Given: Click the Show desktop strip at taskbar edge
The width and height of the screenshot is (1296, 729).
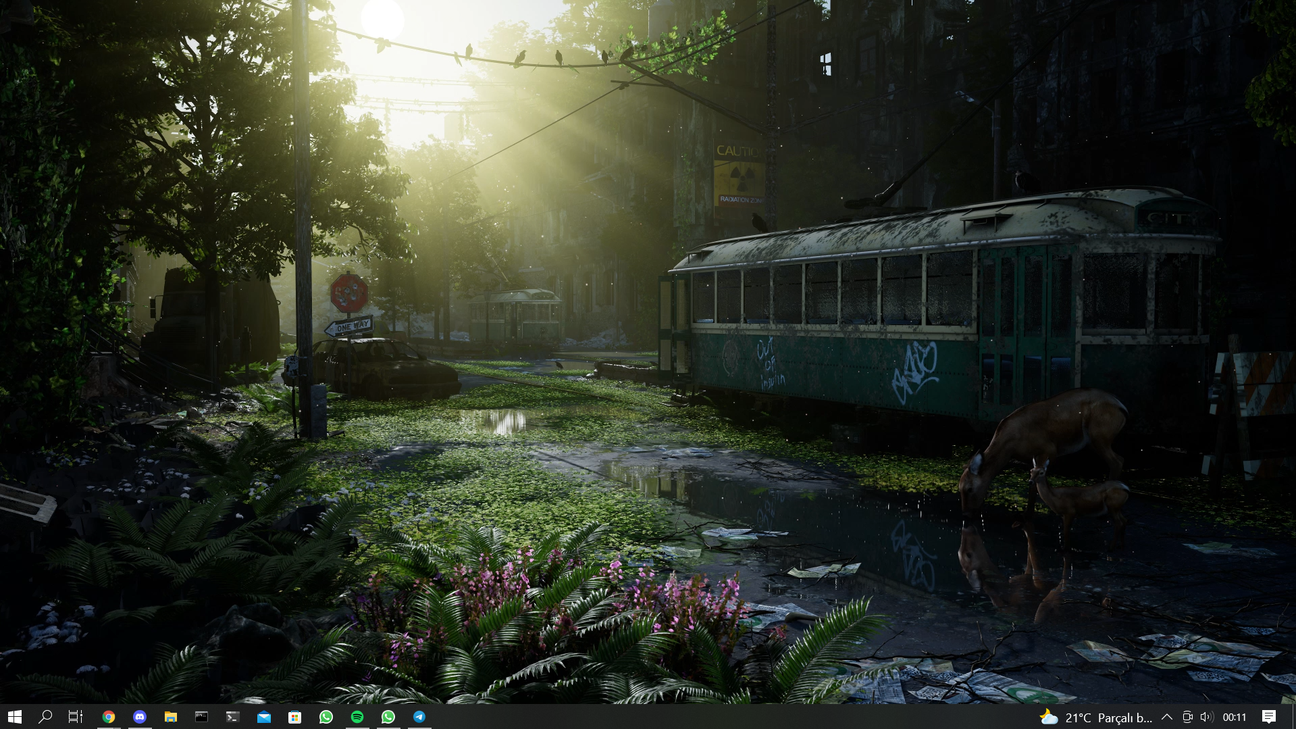Looking at the screenshot, I should coord(1293,718).
